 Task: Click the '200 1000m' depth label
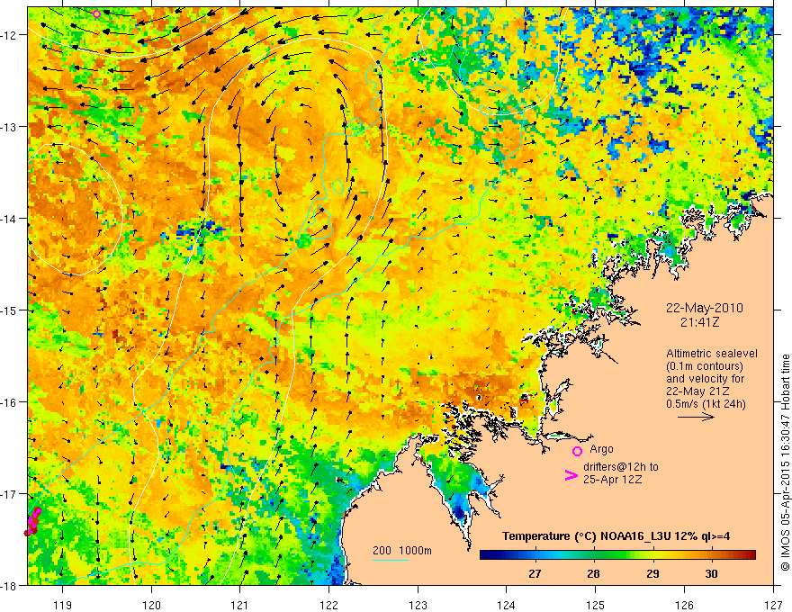[x=402, y=551]
